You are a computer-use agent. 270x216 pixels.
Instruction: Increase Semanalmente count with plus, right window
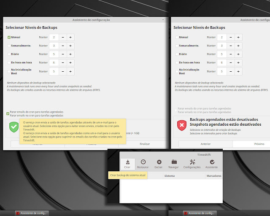pos(238,46)
